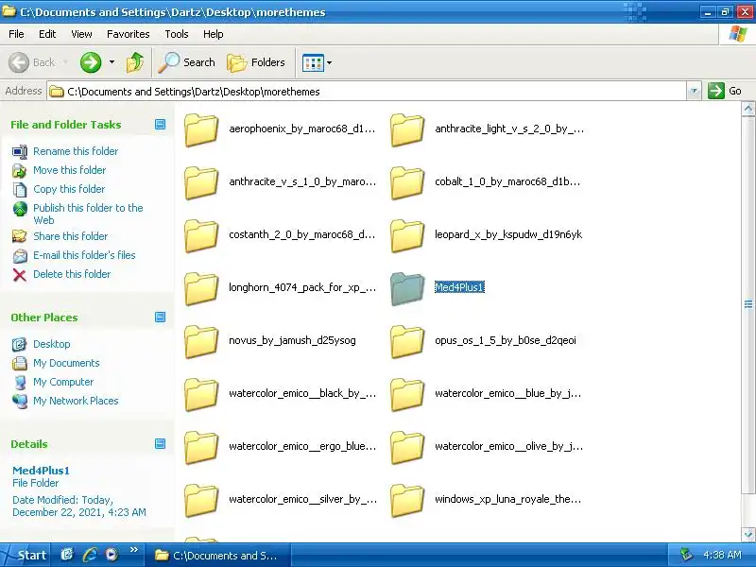The image size is (756, 567).
Task: Open the Views dropdown arrow
Action: 329,62
